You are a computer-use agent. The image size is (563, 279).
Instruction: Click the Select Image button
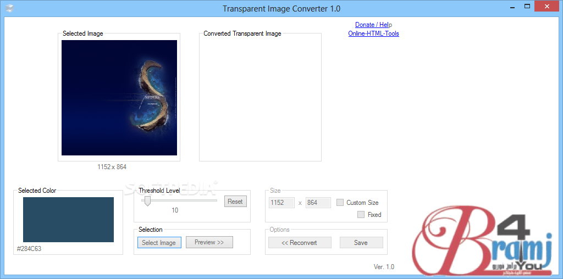(x=159, y=242)
